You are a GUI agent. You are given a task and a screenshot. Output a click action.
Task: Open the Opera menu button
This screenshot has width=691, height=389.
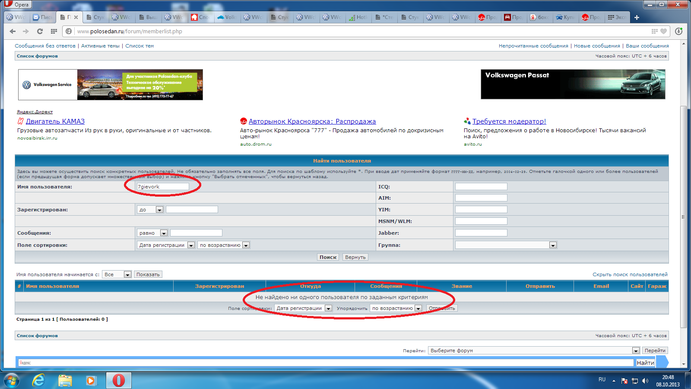16,4
